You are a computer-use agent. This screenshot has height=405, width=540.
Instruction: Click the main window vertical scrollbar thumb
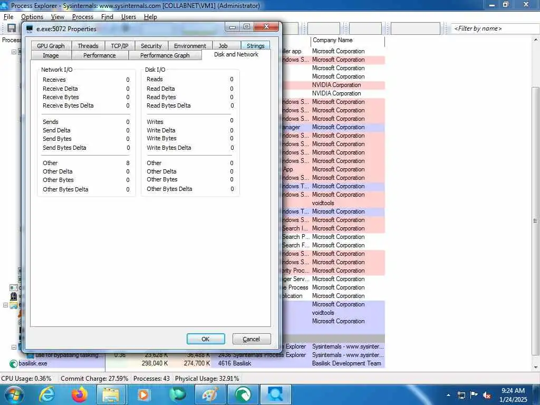tap(536, 221)
